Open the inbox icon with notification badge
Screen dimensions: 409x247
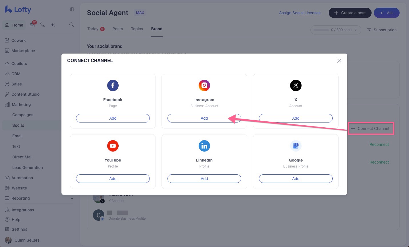click(32, 25)
